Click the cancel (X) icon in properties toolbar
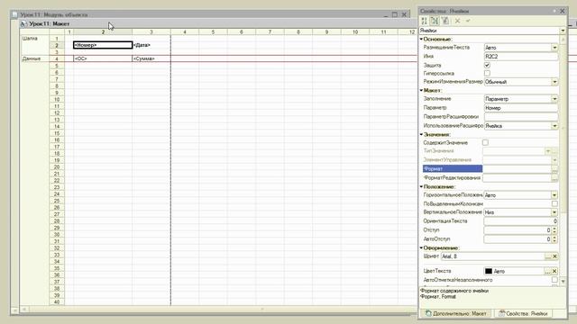Screen dimensions: 577x324 click(x=457, y=21)
